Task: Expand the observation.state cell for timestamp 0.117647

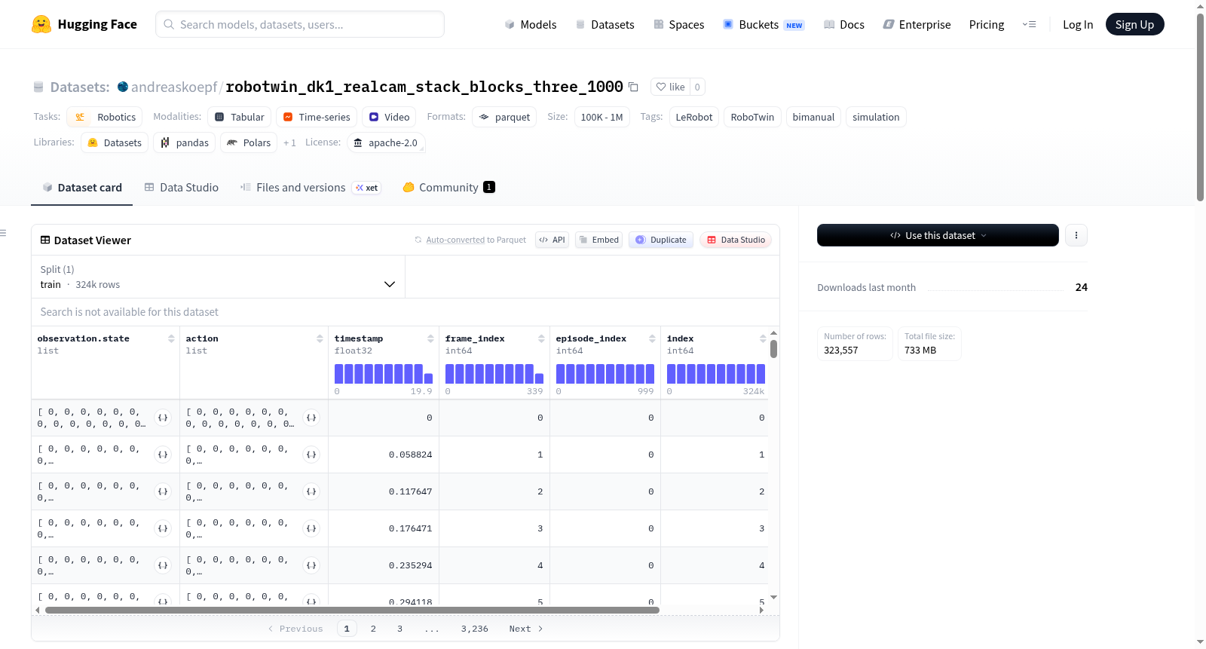Action: click(163, 491)
